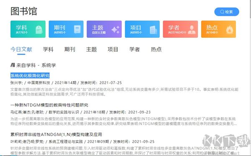Click the backpack icon on 学科 card
Viewport: 251px width, 156px height.
pyautogui.click(x=39, y=30)
